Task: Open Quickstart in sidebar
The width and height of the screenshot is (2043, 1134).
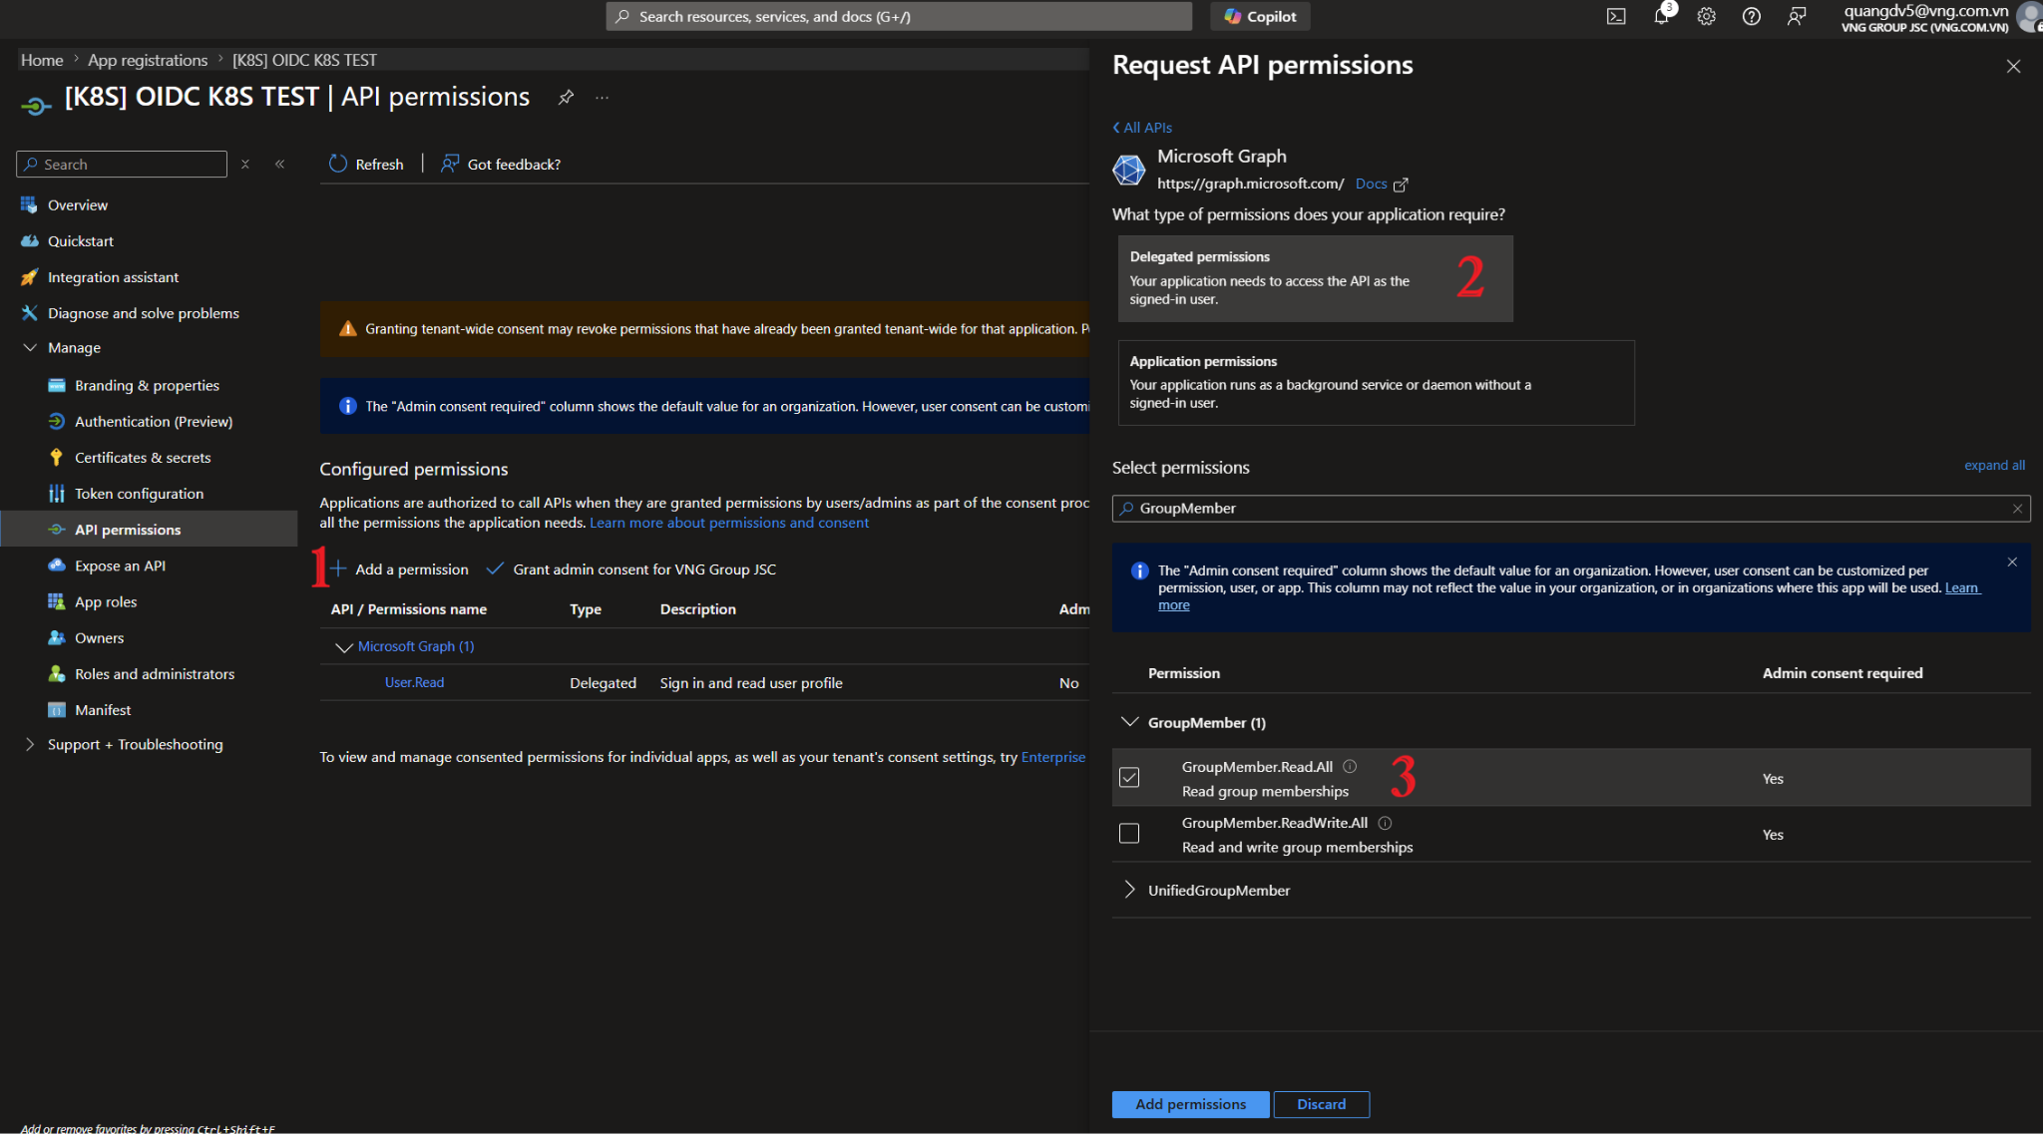Action: (81, 240)
